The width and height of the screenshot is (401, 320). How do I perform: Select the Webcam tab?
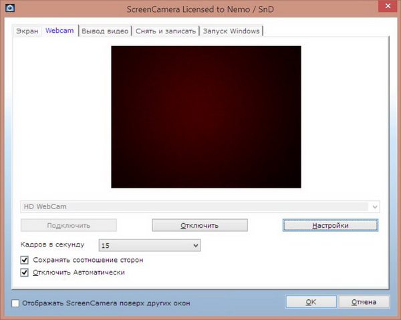tap(59, 31)
